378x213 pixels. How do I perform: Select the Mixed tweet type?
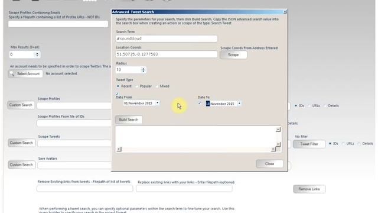(x=157, y=86)
